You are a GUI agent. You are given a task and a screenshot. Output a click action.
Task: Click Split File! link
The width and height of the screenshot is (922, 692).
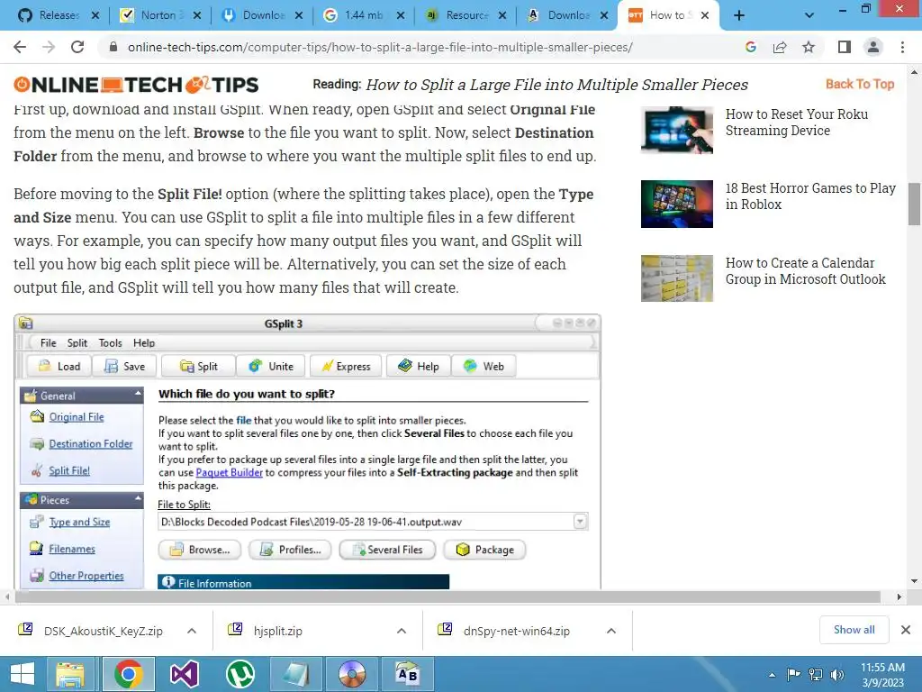69,470
